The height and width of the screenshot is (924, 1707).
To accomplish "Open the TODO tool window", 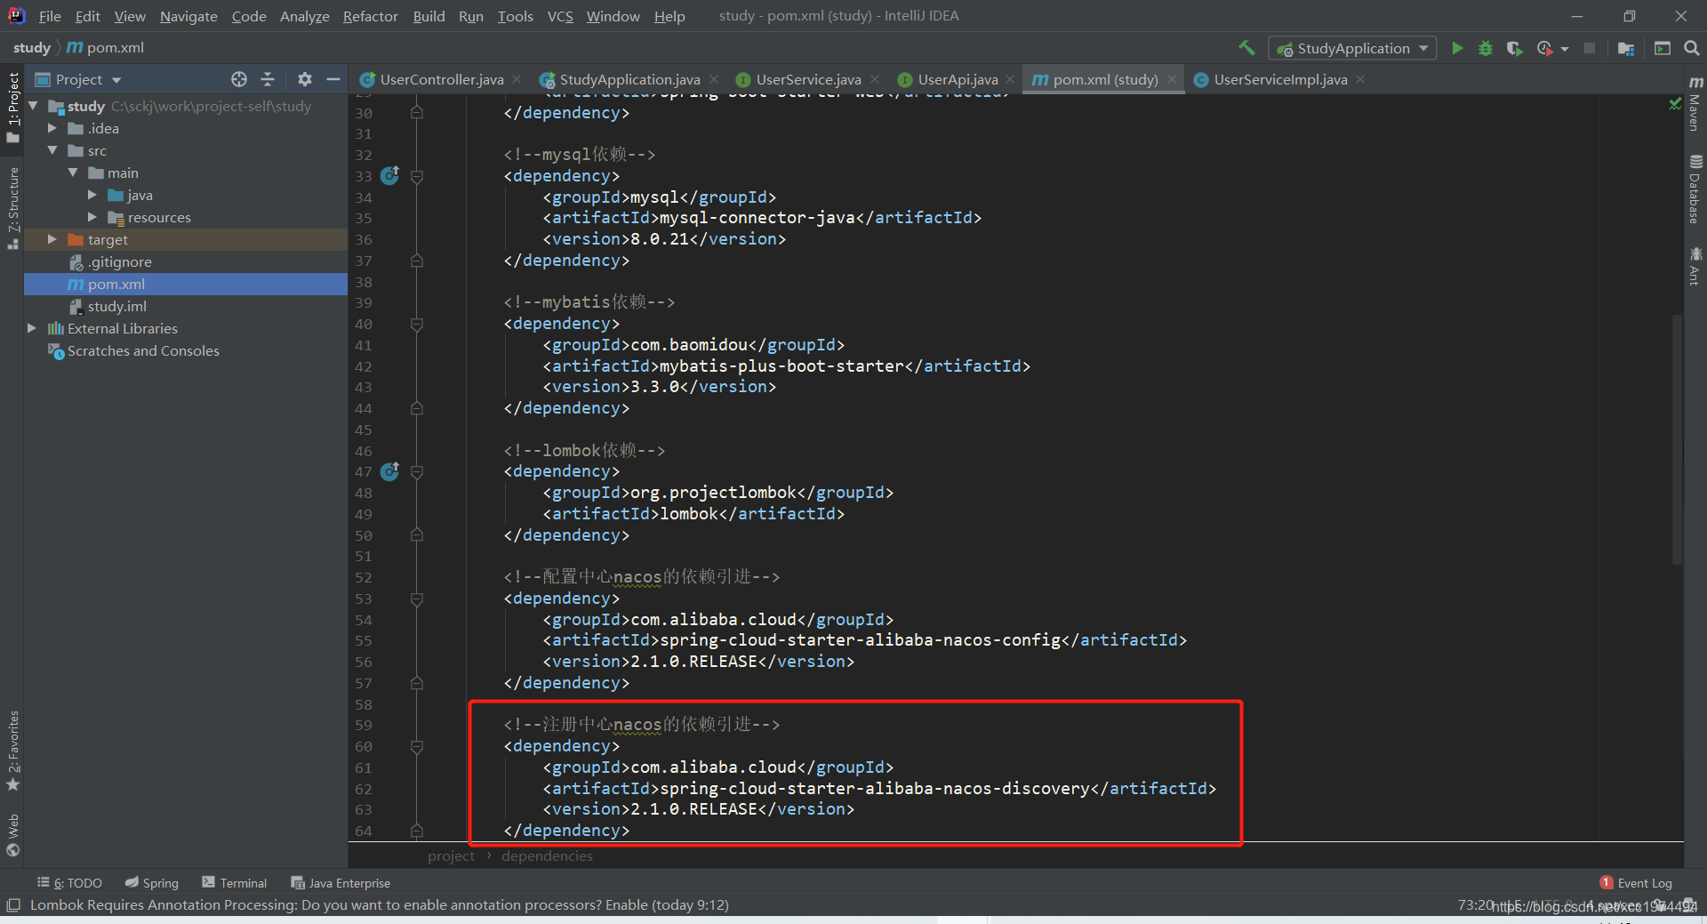I will point(70,883).
